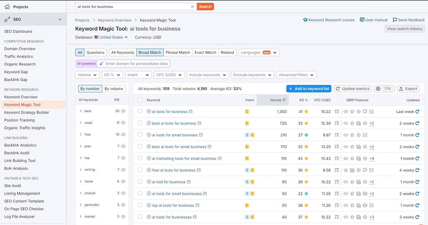Click the User manual book icon

point(362,20)
